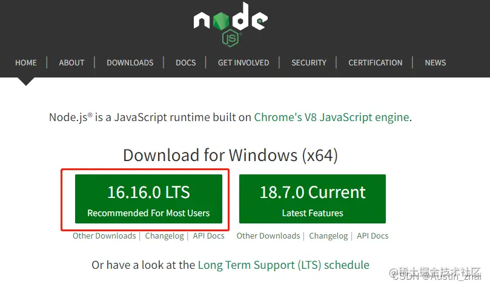Open API Docs under the Current button
This screenshot has height=287, width=490.
click(372, 236)
